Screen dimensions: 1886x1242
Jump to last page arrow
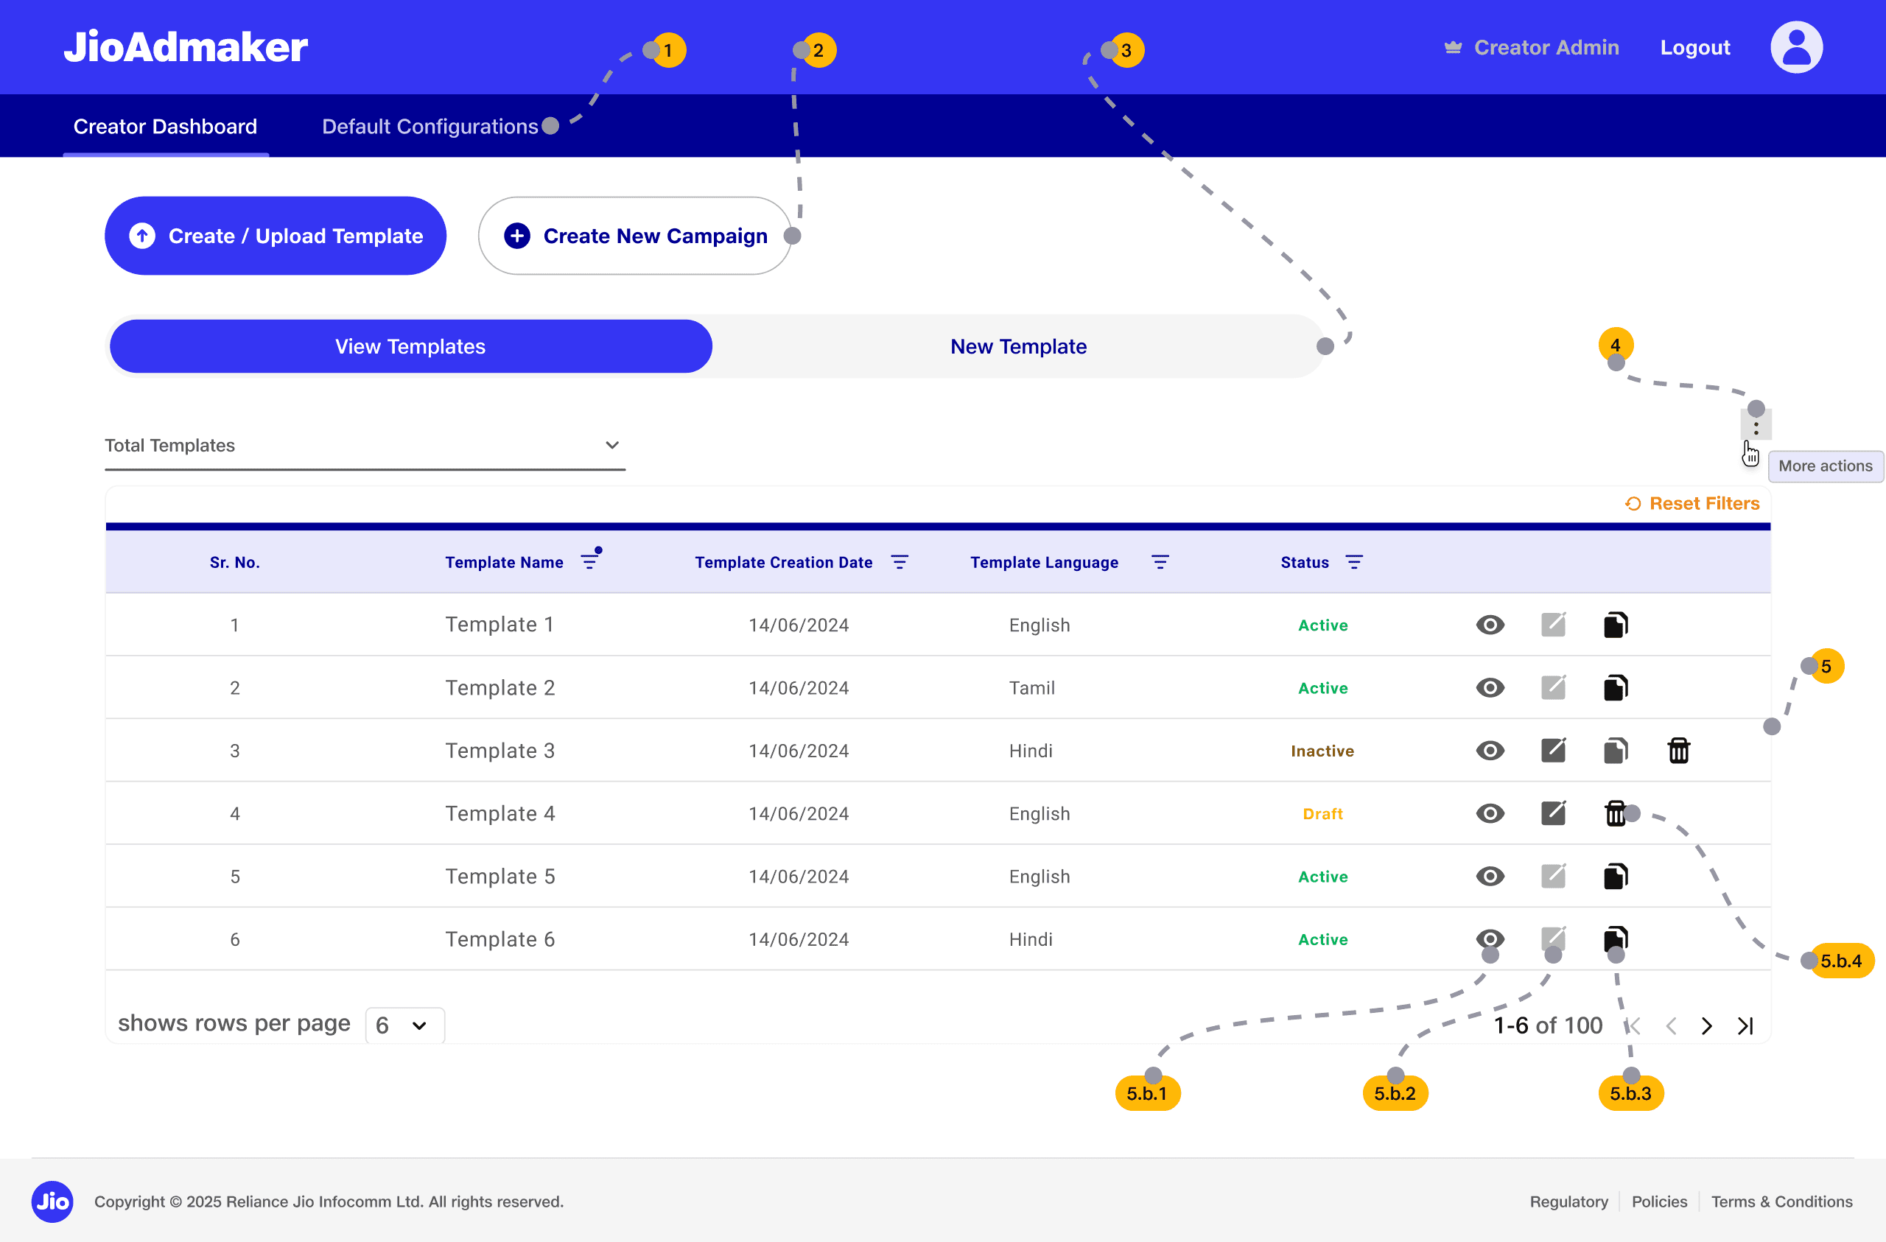pos(1745,1025)
